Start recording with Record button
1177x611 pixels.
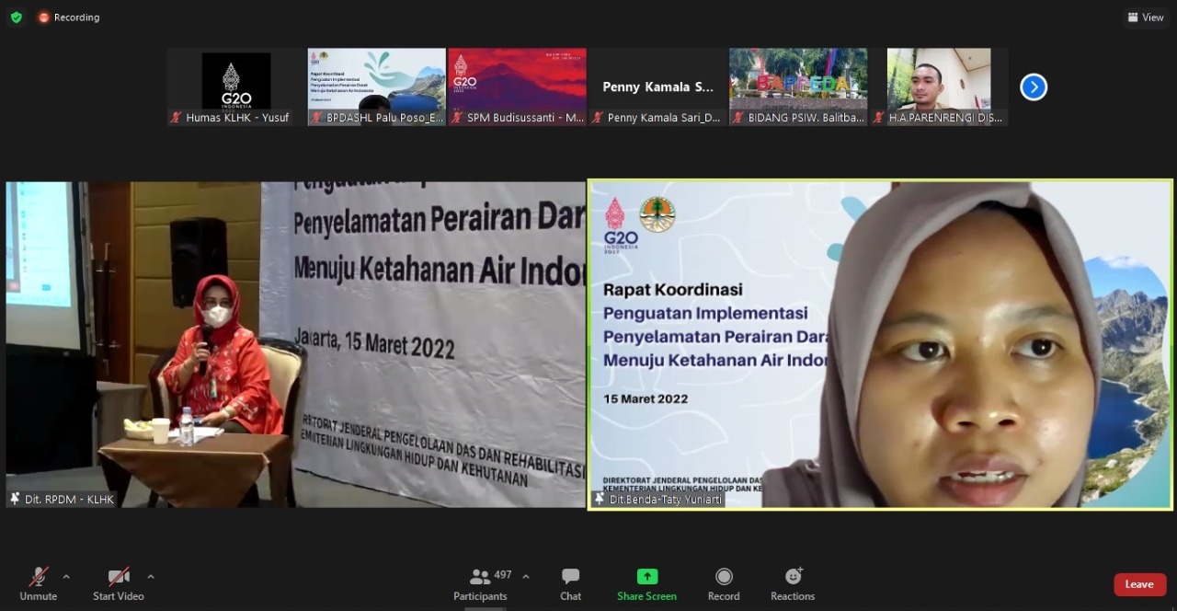724,583
